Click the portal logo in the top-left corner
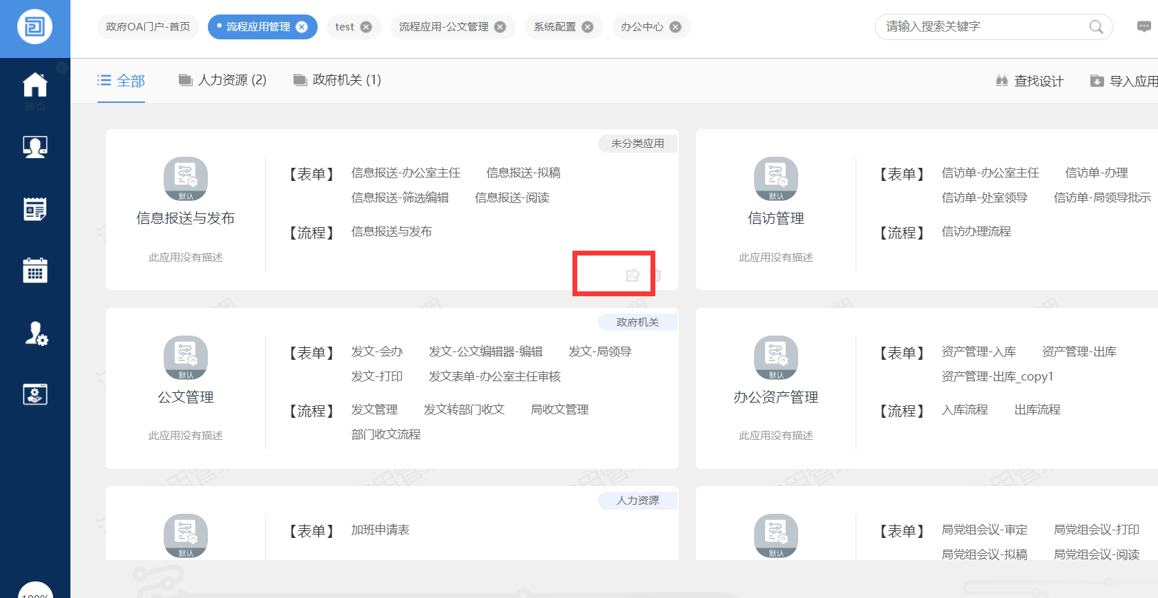This screenshot has height=598, width=1158. click(x=35, y=27)
